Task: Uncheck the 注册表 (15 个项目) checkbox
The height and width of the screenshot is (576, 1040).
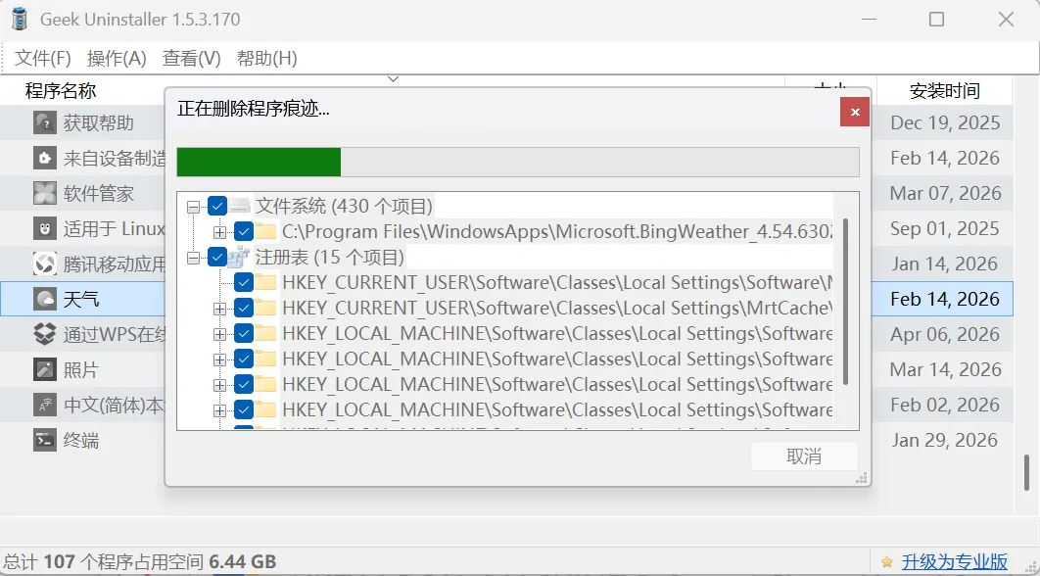Action: click(x=217, y=257)
